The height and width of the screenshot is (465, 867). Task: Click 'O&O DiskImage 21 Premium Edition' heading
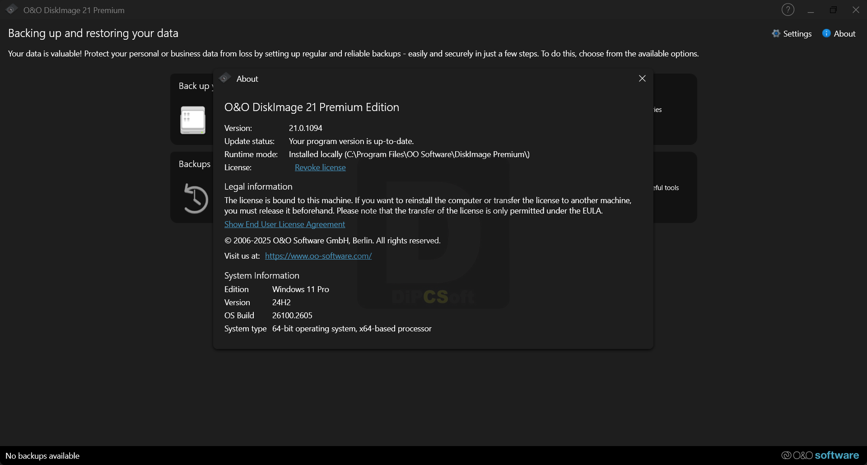coord(312,107)
